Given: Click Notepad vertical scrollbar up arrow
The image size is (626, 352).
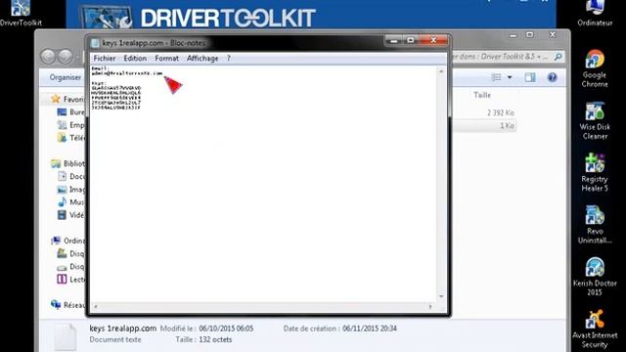Looking at the screenshot, I should 441,71.
